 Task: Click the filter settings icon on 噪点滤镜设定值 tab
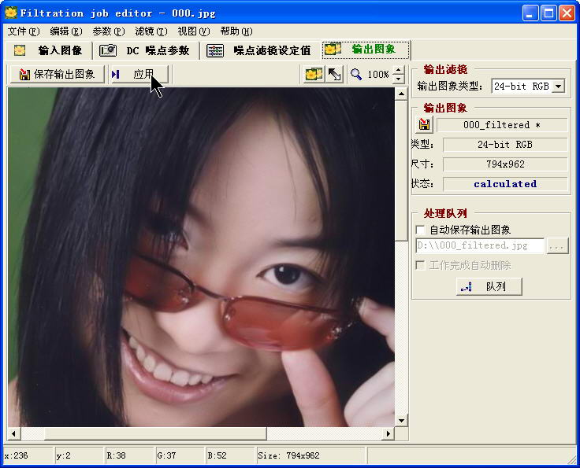(214, 50)
